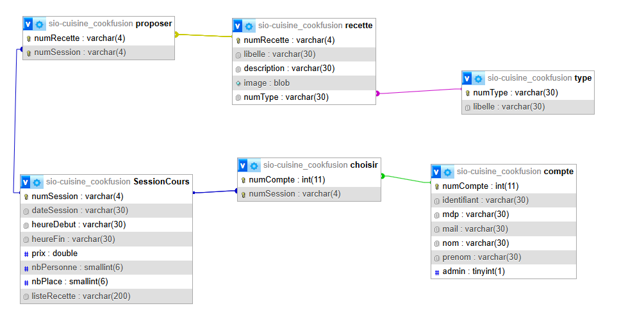Click the key icon of numRecette in recette
The image size is (628, 331).
[x=238, y=41]
